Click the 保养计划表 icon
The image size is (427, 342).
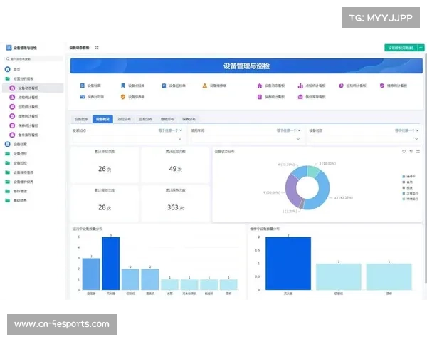tap(82, 96)
